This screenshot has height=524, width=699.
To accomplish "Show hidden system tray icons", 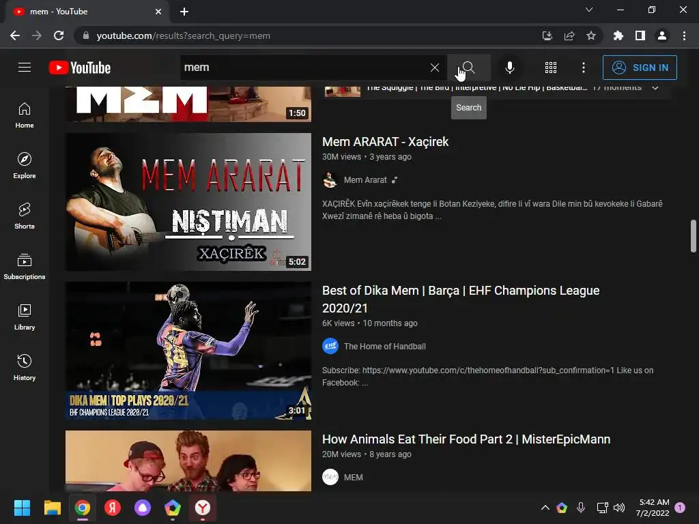I will [545, 508].
